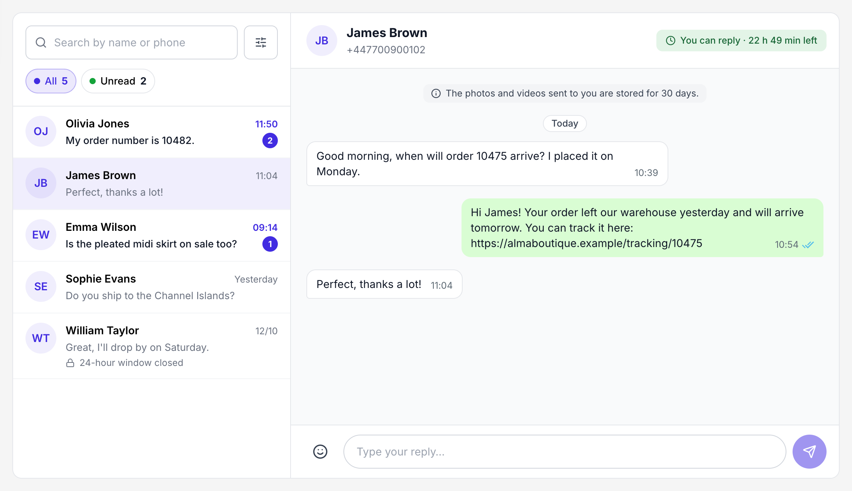Screen dimensions: 852x491
Task: Click the JB avatar in chat header
Action: (x=322, y=41)
